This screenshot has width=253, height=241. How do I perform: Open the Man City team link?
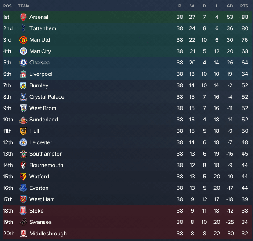[x=40, y=51]
